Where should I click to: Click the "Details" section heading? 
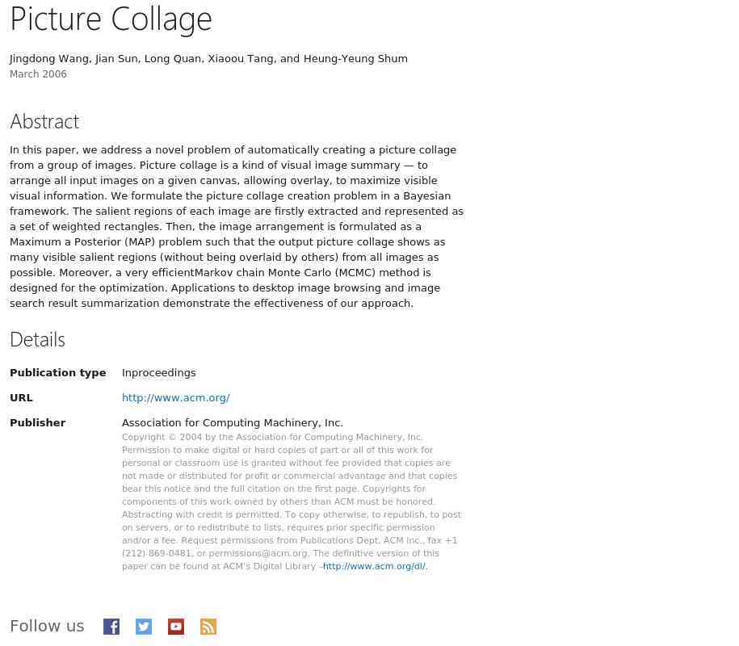[37, 339]
